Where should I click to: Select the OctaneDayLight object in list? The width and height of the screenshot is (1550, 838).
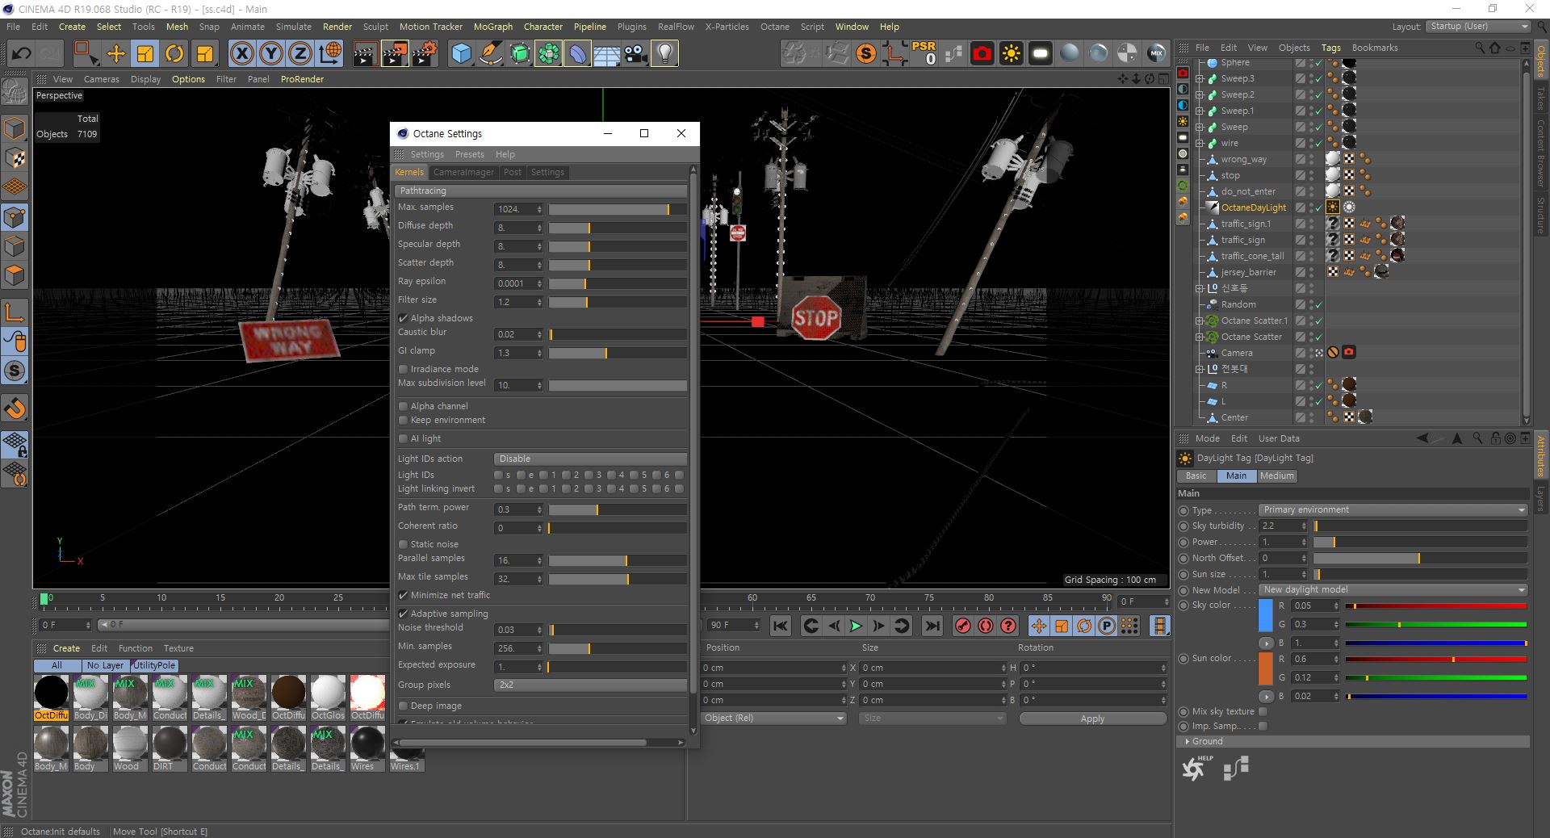click(1253, 207)
